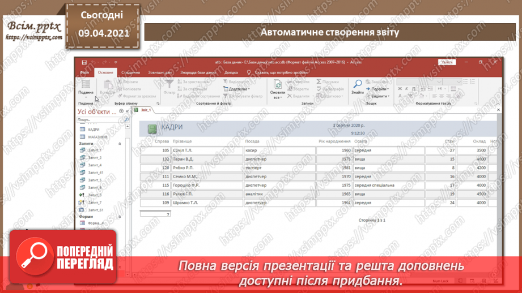Click the Вставити paste icon

pyautogui.click(x=107, y=87)
